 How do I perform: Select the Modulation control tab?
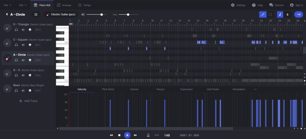pyautogui.click(x=239, y=89)
